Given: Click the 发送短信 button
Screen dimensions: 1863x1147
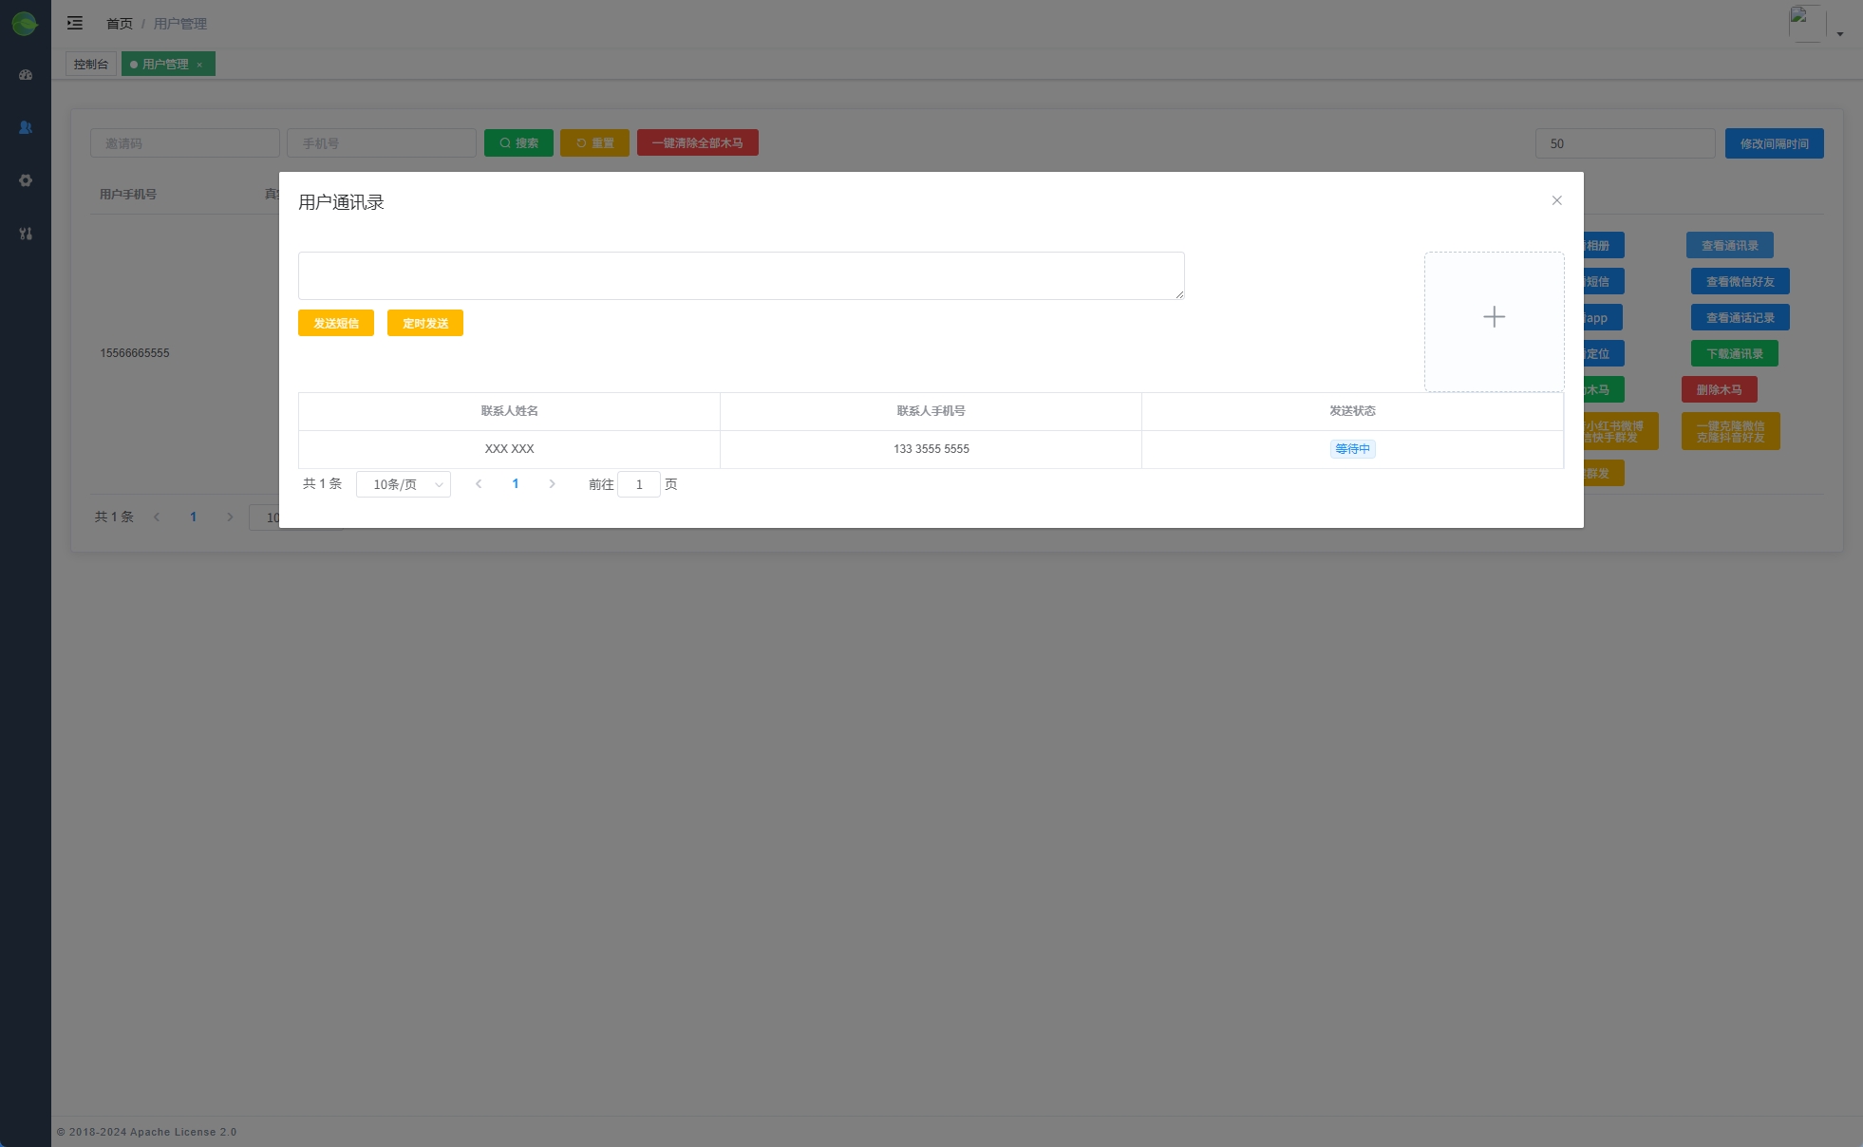Looking at the screenshot, I should pos(336,324).
